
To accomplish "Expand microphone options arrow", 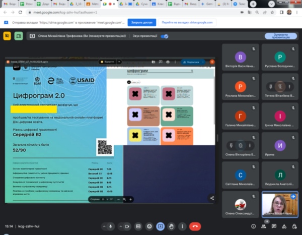I will 102,226.
